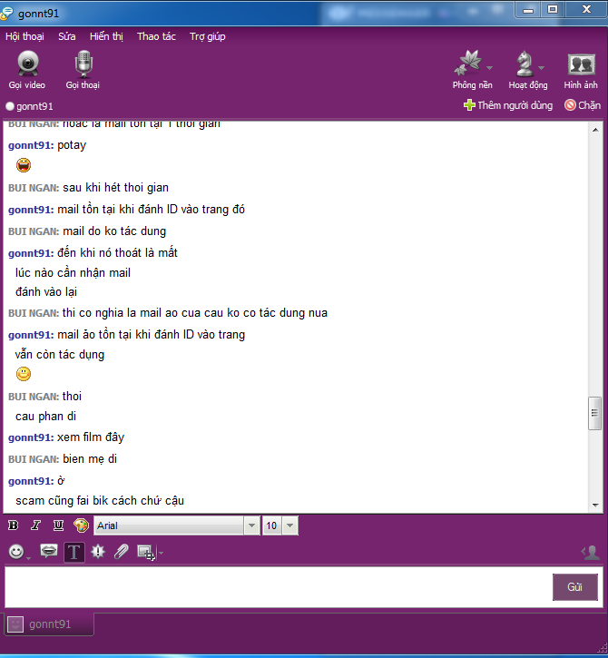The height and width of the screenshot is (658, 608).
Task: Toggle italic text formatting
Action: pos(35,525)
